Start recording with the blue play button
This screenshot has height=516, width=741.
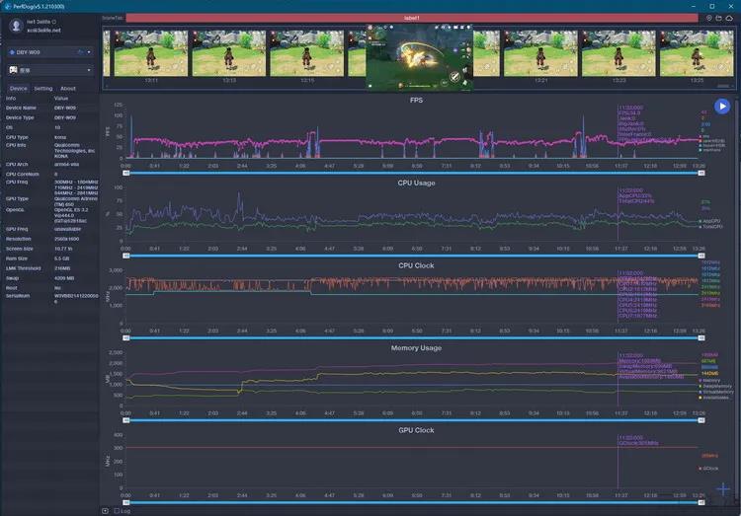721,107
